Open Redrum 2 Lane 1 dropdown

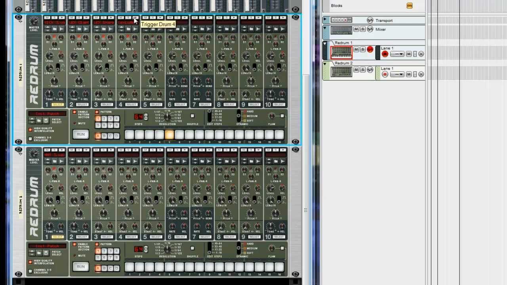397,74
